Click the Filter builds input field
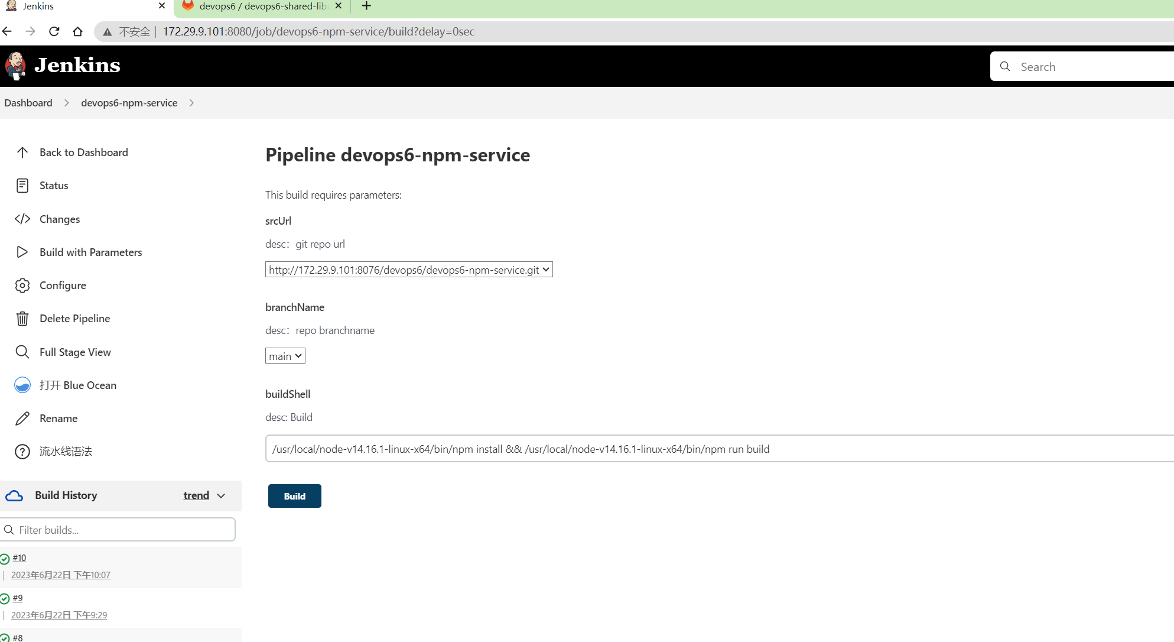Image resolution: width=1174 pixels, height=642 pixels. tap(118, 530)
